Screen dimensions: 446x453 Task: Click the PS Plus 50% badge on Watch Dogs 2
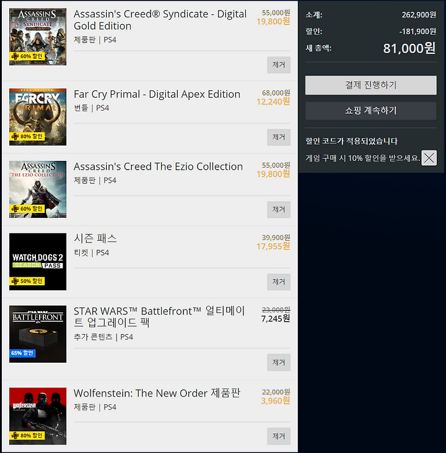[27, 281]
